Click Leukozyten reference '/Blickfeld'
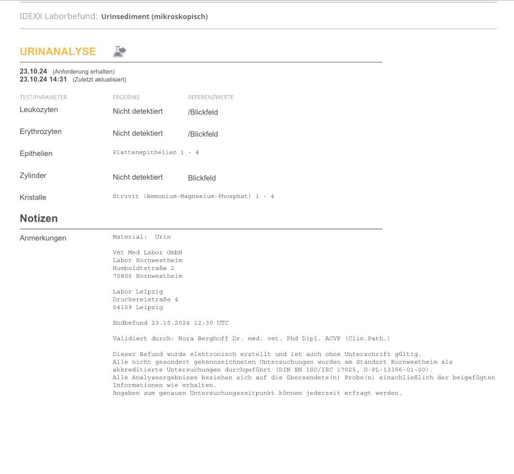The height and width of the screenshot is (474, 514). (x=203, y=112)
